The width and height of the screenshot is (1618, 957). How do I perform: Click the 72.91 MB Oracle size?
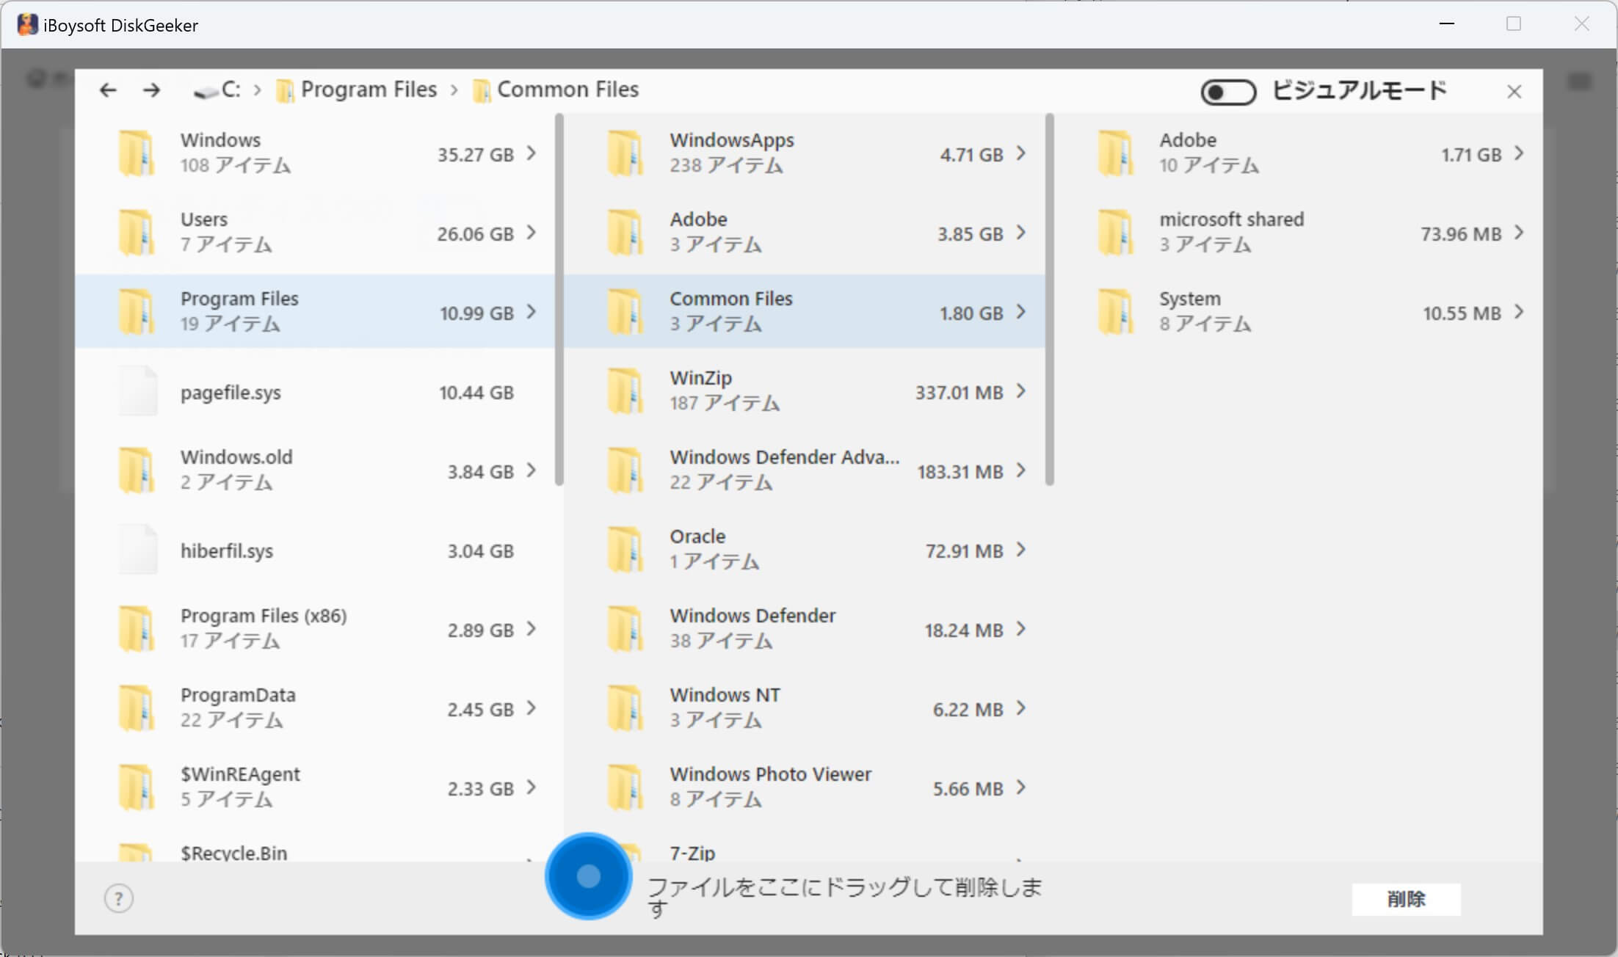pos(964,551)
